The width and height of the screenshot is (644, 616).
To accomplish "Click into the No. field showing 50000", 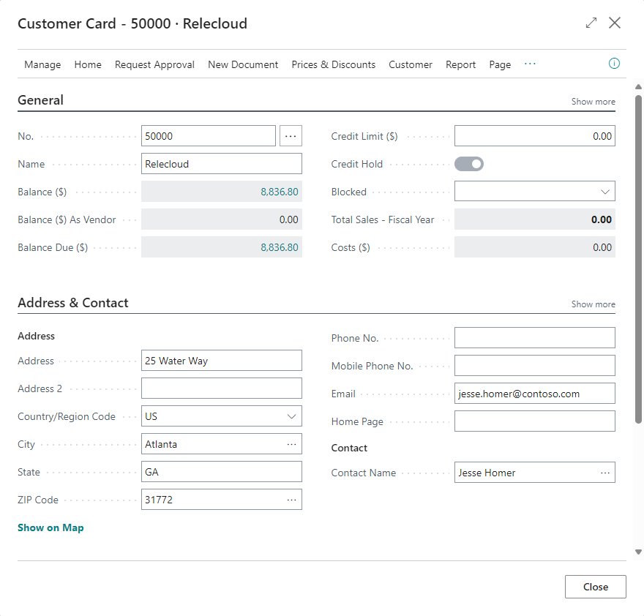I will [209, 136].
